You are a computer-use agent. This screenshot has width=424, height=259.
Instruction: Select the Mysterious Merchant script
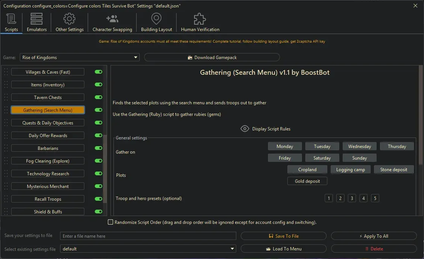pos(47,186)
